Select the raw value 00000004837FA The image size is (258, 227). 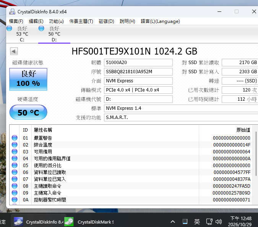(x=232, y=179)
